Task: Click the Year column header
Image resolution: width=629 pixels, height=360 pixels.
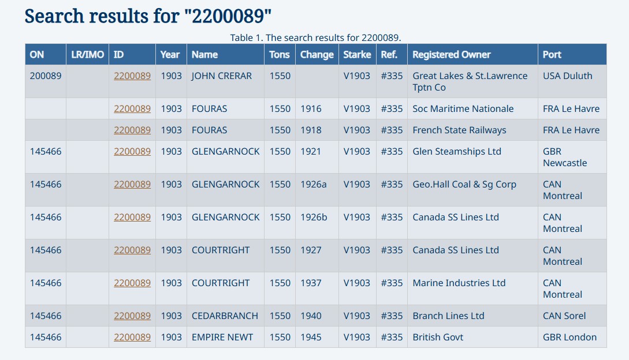Action: [x=171, y=55]
